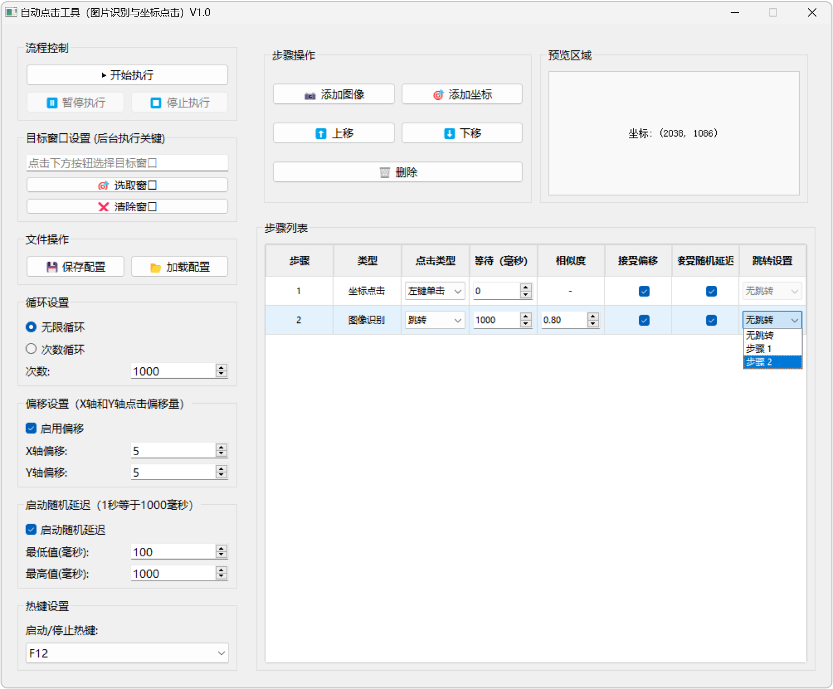
Task: Move step up with 上移
Action: (x=334, y=133)
